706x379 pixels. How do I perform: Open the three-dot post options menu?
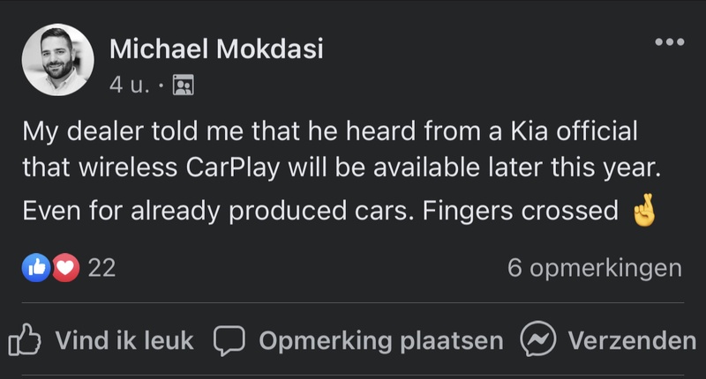[x=669, y=42]
